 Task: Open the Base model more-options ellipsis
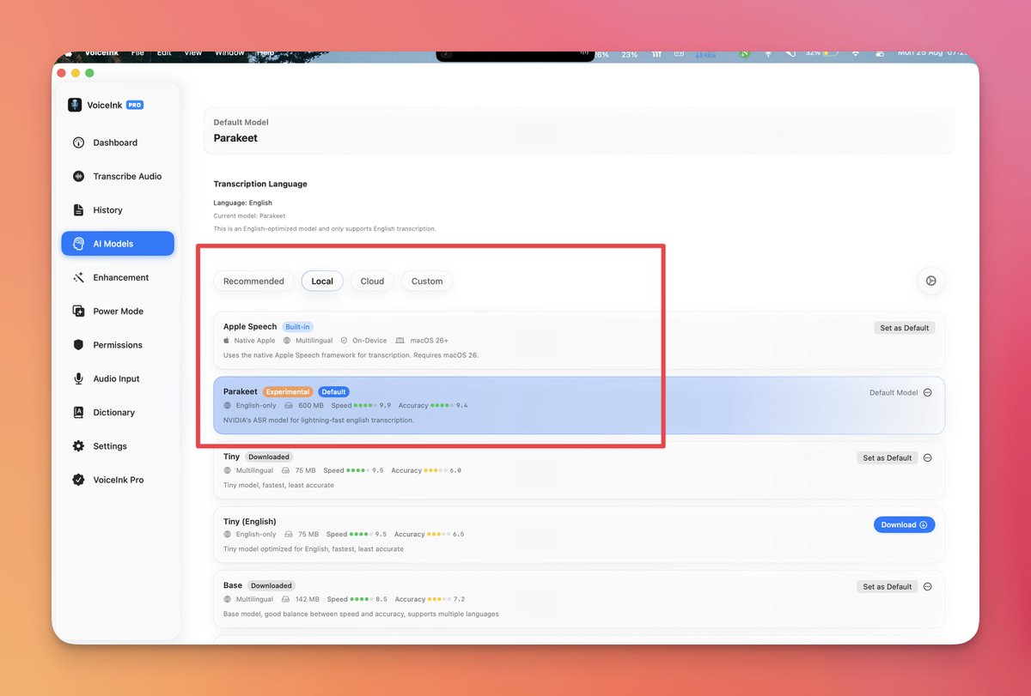pos(927,586)
